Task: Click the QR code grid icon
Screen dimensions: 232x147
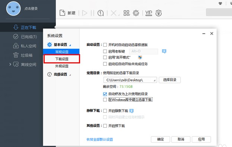Action: pyautogui.click(x=127, y=13)
